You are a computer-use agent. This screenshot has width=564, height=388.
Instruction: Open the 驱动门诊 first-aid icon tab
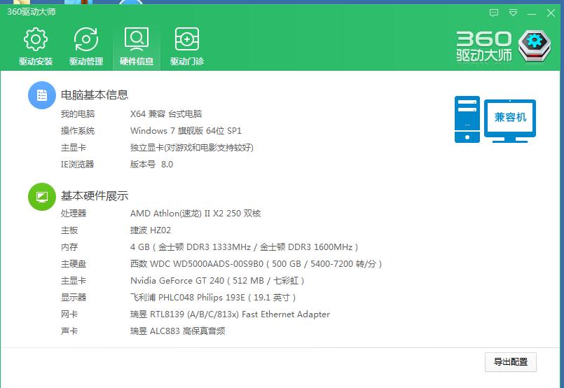click(x=186, y=46)
